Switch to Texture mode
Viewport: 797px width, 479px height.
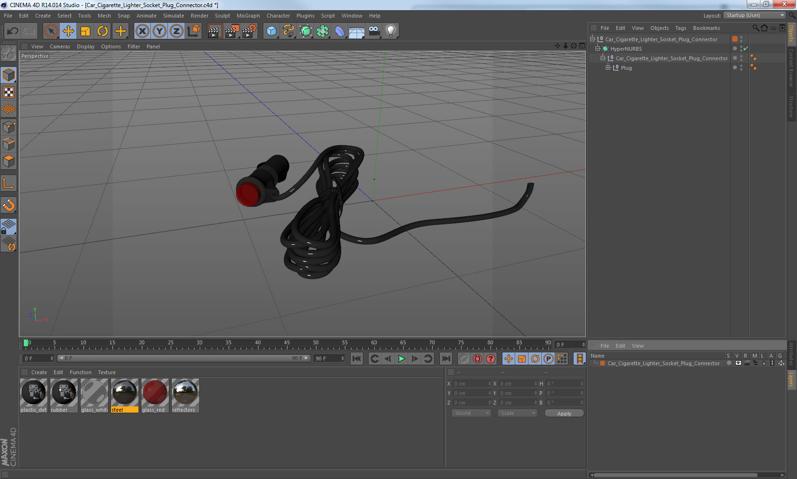[x=9, y=92]
